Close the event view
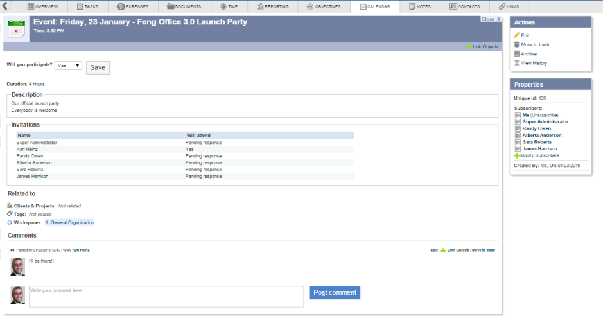The image size is (603, 316). (491, 19)
